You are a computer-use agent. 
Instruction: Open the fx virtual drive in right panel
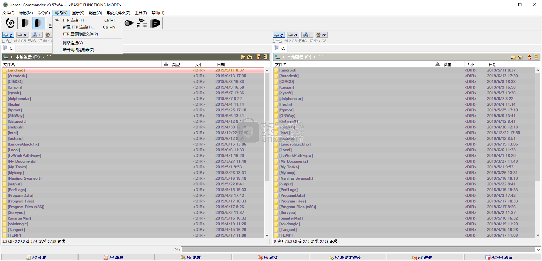[x=321, y=35]
